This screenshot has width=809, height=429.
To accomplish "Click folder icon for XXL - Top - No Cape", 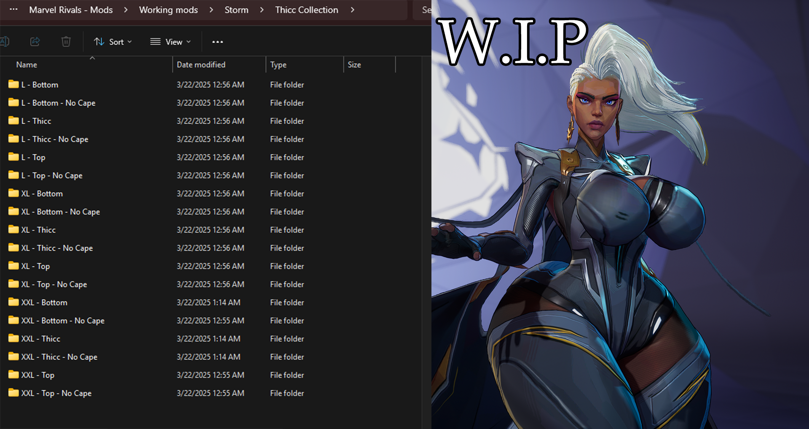I will [x=13, y=392].
